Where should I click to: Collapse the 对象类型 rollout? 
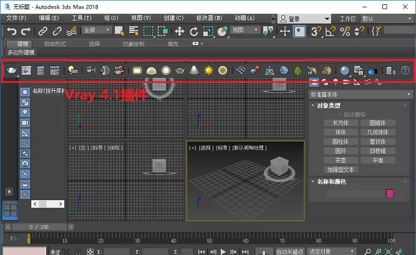pos(313,106)
